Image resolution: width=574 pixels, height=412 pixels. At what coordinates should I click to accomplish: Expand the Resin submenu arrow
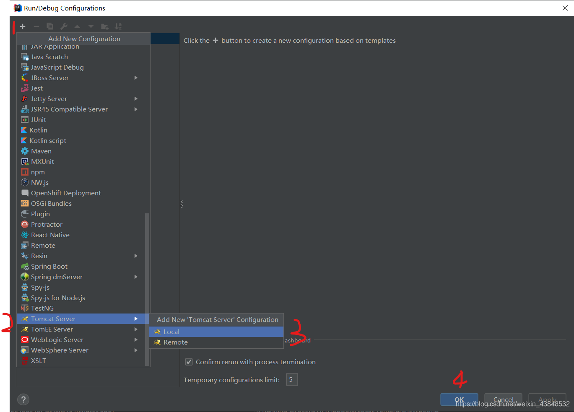[136, 256]
